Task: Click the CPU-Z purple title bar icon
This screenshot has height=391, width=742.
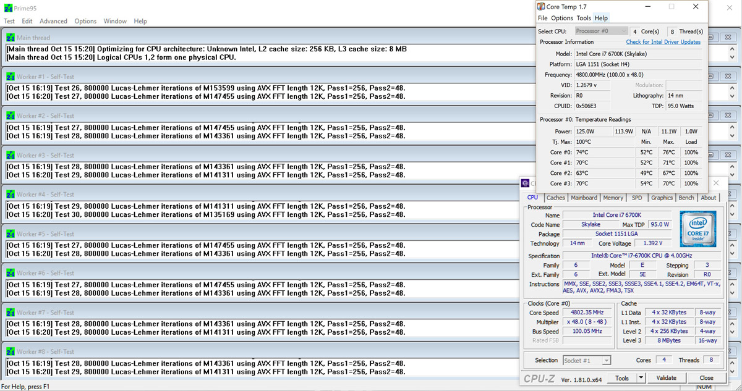Action: coord(525,183)
